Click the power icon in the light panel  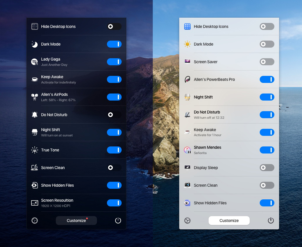tap(271, 220)
